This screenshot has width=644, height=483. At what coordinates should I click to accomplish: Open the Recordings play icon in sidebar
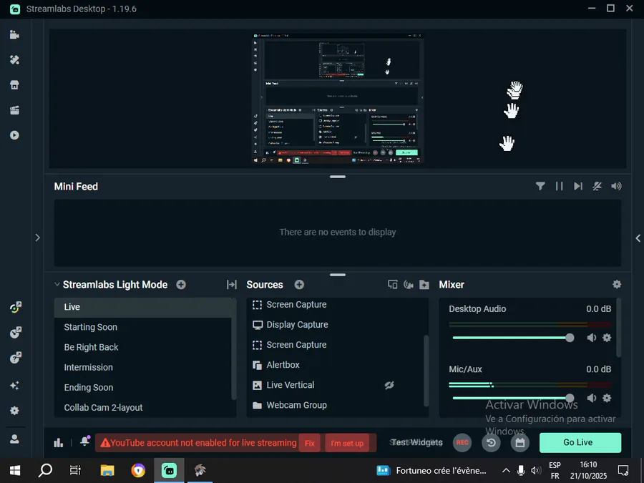(14, 135)
